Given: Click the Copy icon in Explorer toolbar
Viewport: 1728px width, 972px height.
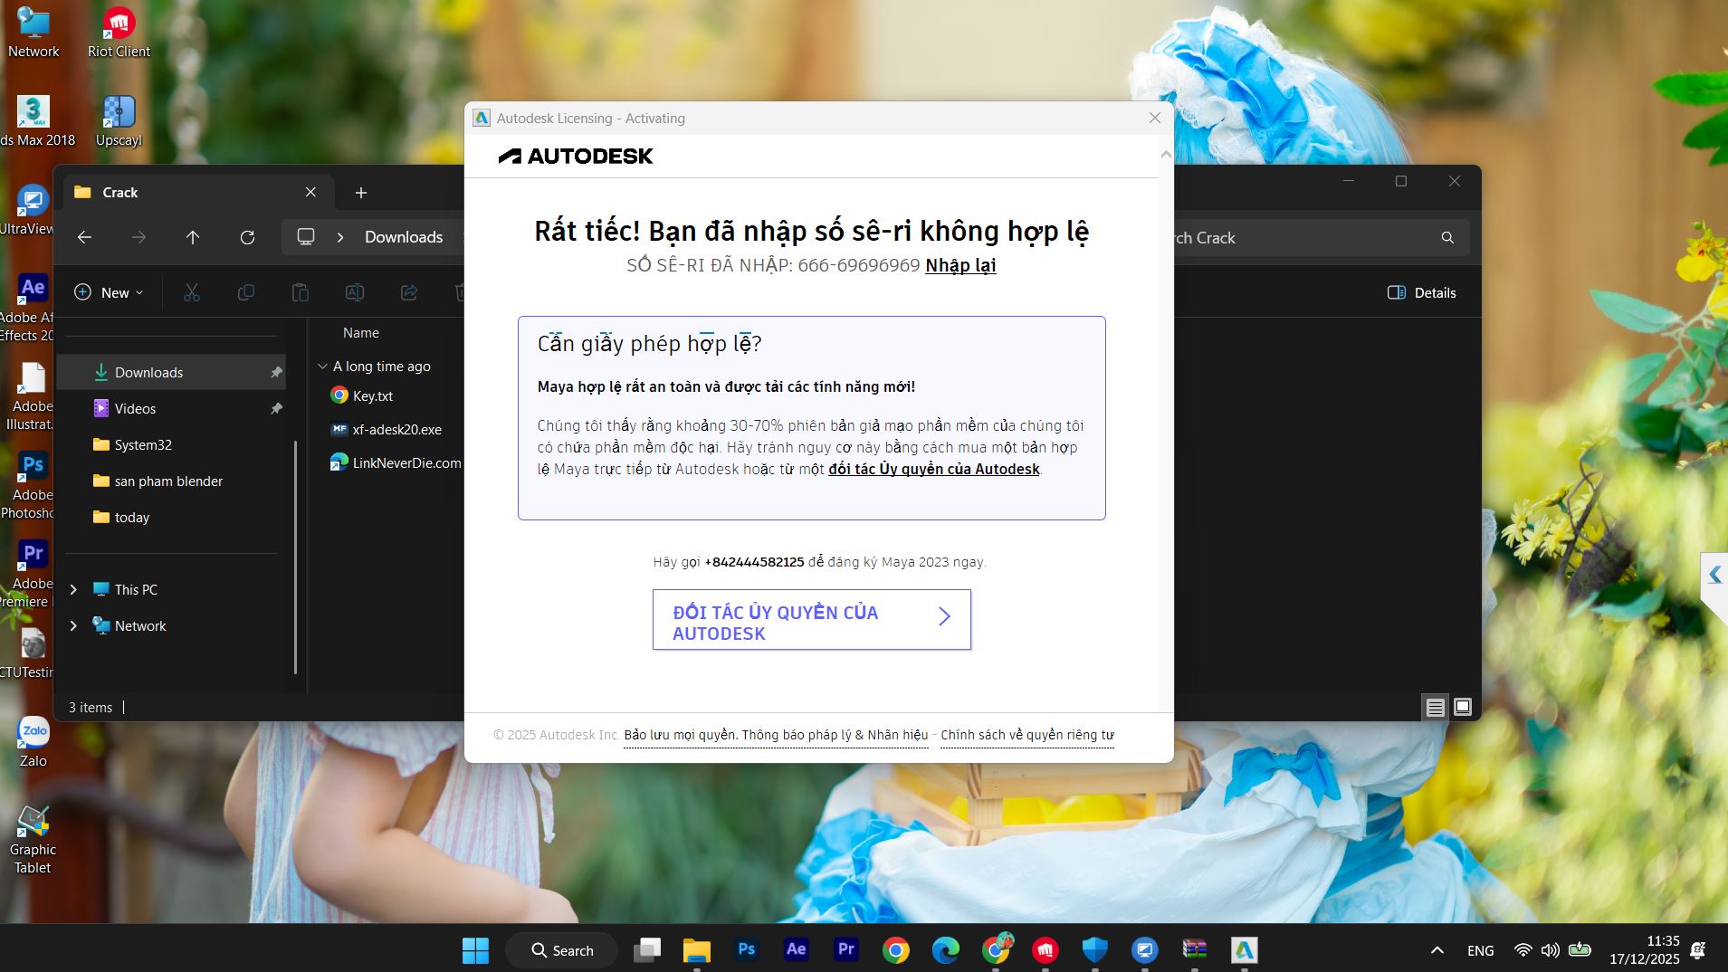Looking at the screenshot, I should click(245, 292).
